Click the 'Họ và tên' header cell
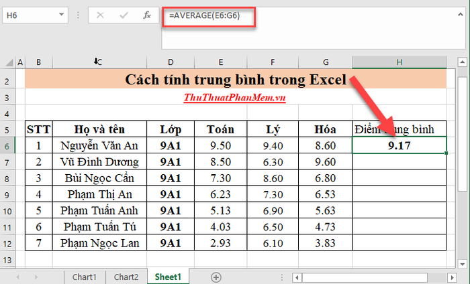 pyautogui.click(x=99, y=129)
